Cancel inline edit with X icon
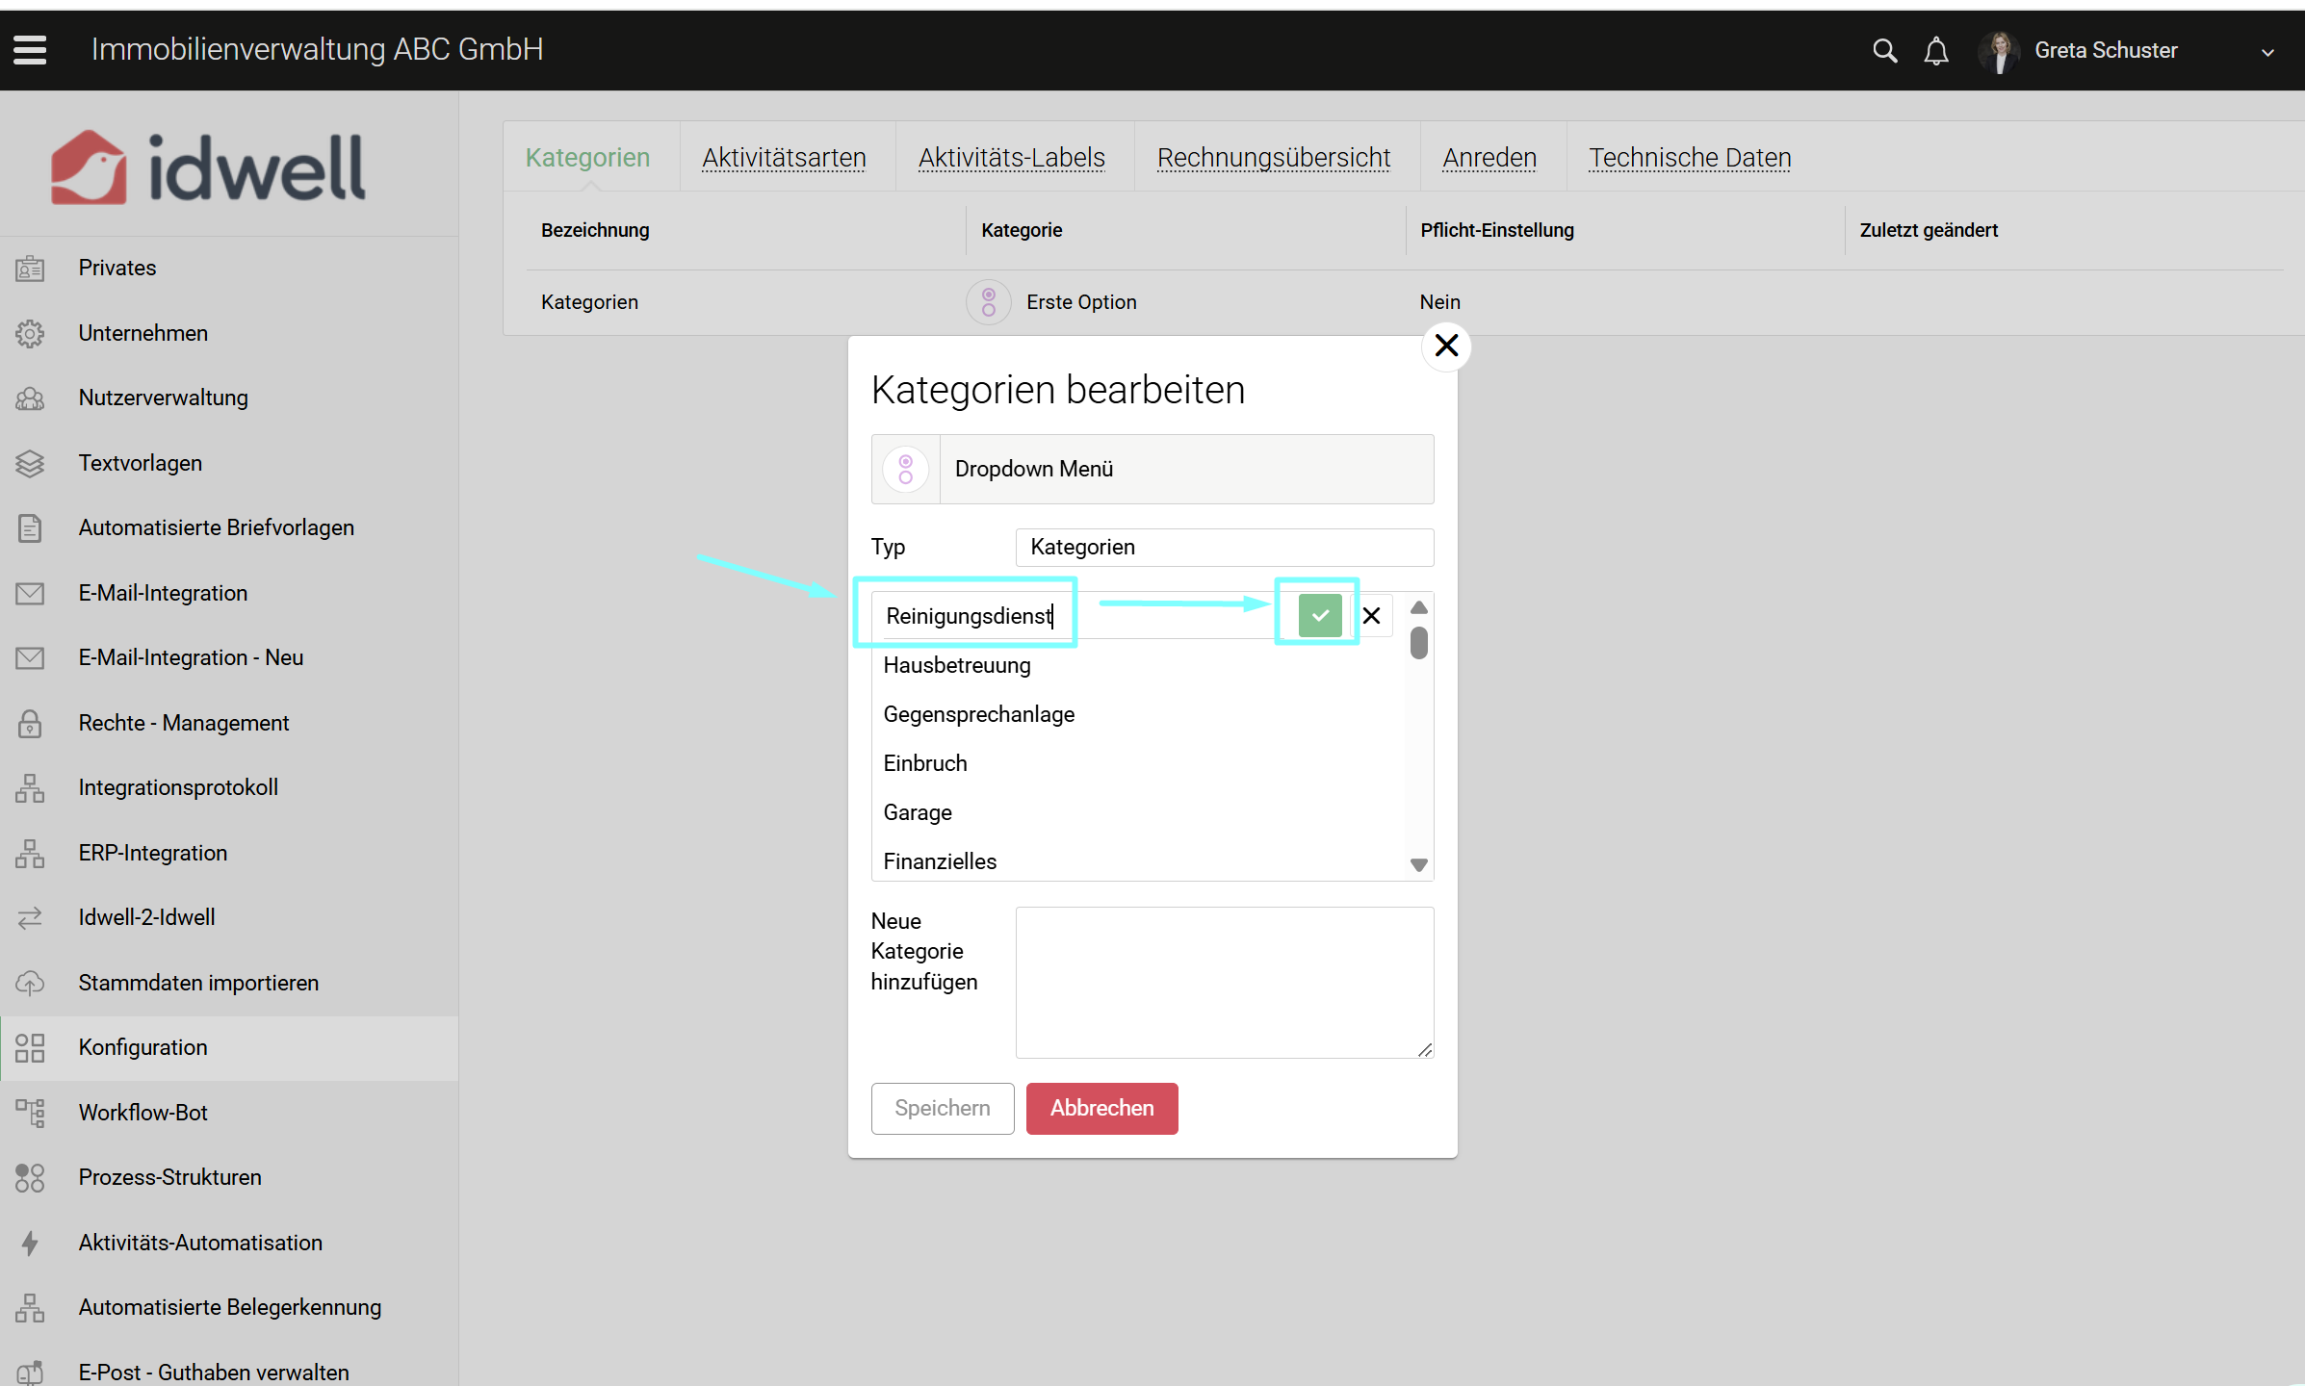The image size is (2305, 1386). [x=1372, y=615]
